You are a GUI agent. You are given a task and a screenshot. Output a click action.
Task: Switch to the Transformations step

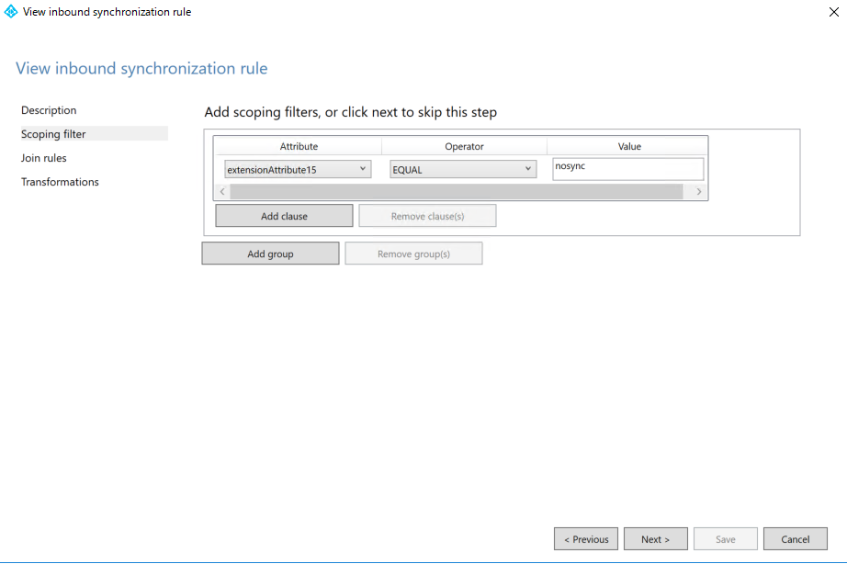pos(60,181)
